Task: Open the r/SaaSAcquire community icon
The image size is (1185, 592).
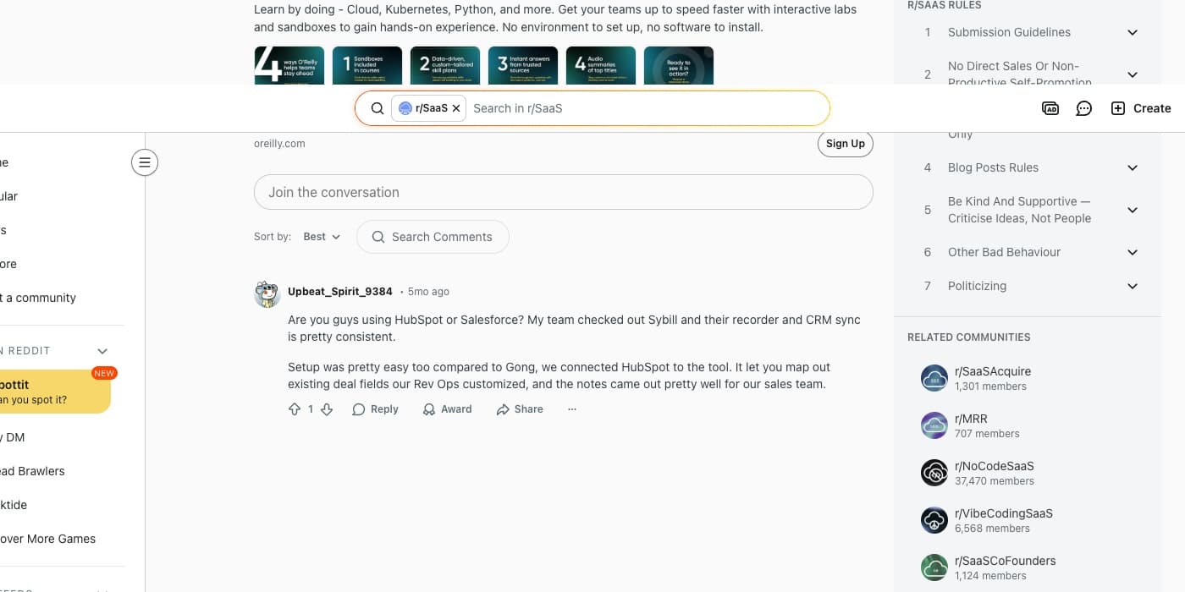Action: click(x=934, y=378)
